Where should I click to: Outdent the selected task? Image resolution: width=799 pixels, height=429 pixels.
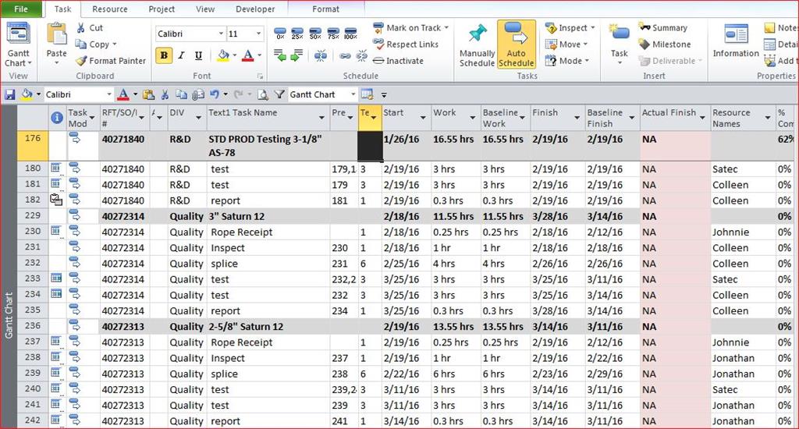(280, 55)
